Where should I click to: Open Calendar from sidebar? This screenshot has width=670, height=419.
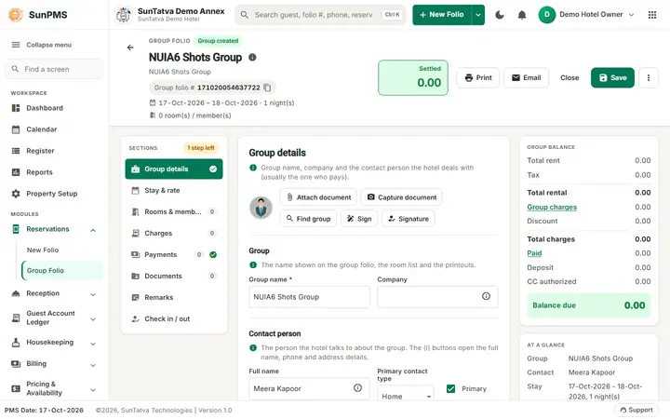(54, 129)
